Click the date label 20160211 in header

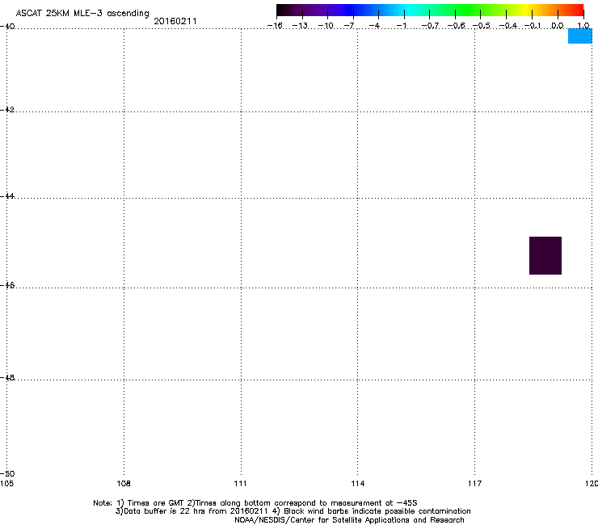click(x=175, y=21)
